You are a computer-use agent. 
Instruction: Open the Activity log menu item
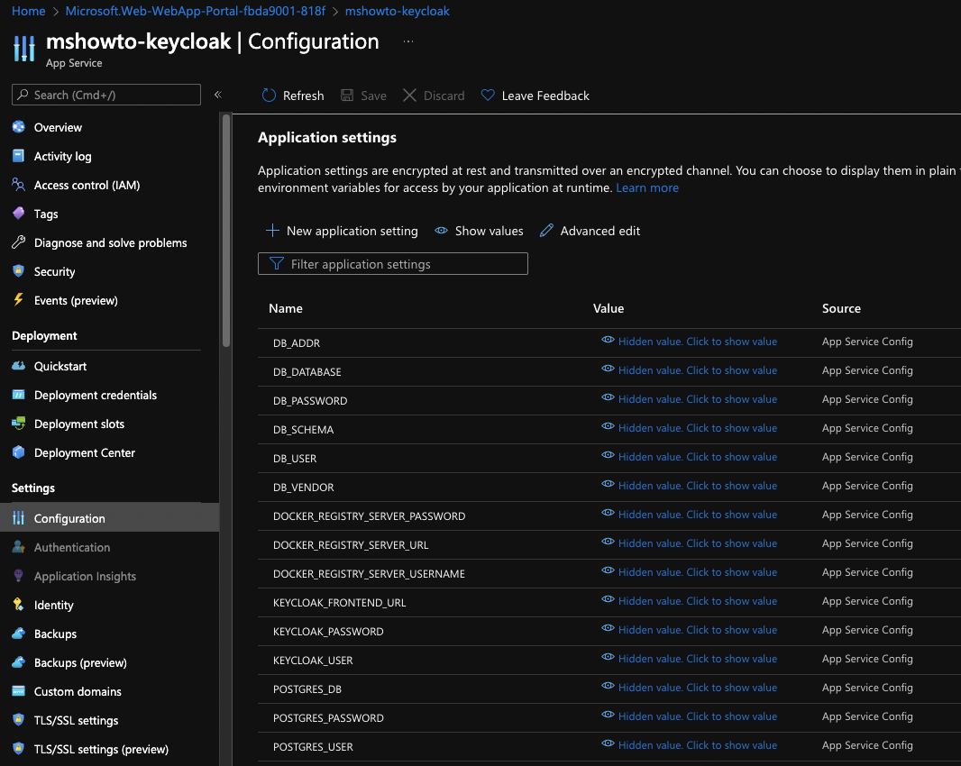point(62,156)
